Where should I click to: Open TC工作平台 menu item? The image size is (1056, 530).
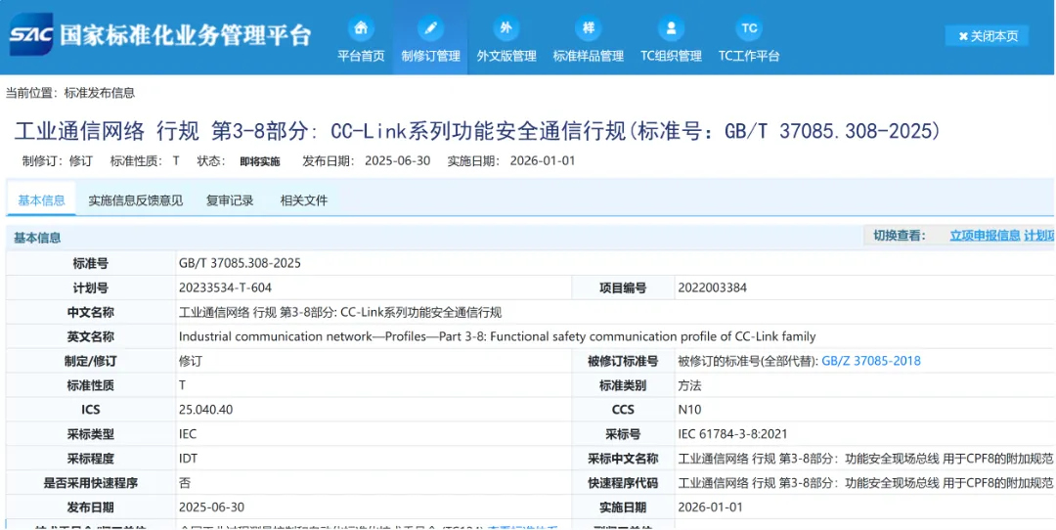point(749,57)
